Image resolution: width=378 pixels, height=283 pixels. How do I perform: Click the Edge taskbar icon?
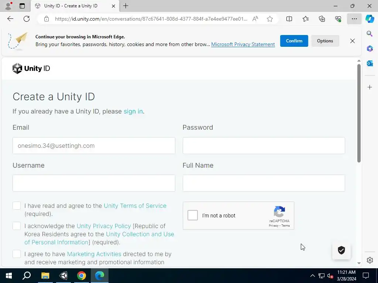100,276
